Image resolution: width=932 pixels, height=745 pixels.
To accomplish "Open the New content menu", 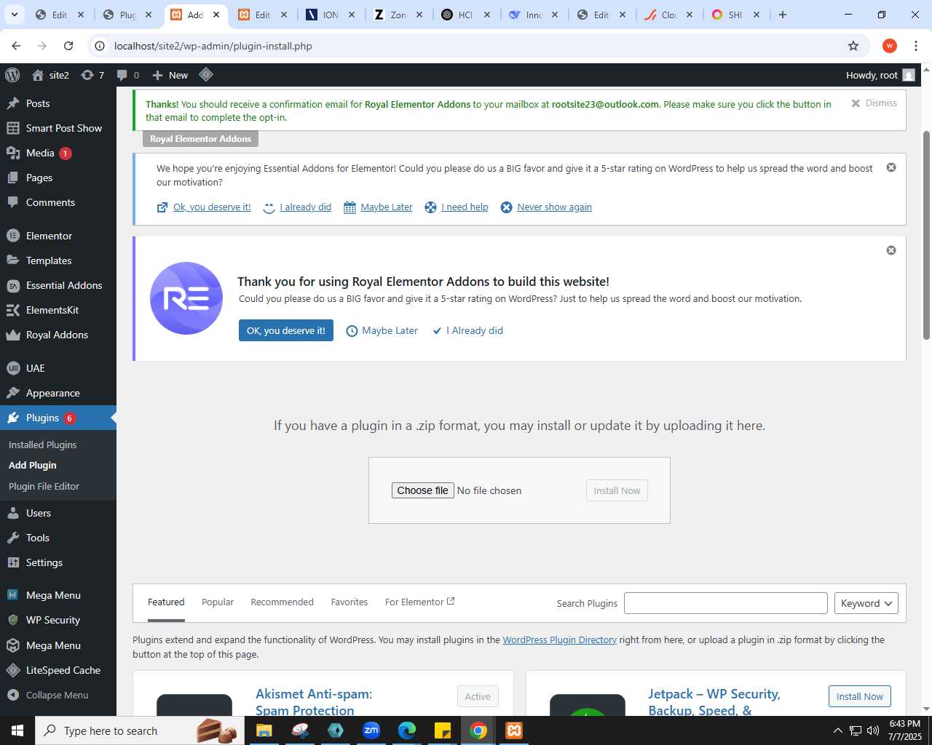I will tap(170, 75).
